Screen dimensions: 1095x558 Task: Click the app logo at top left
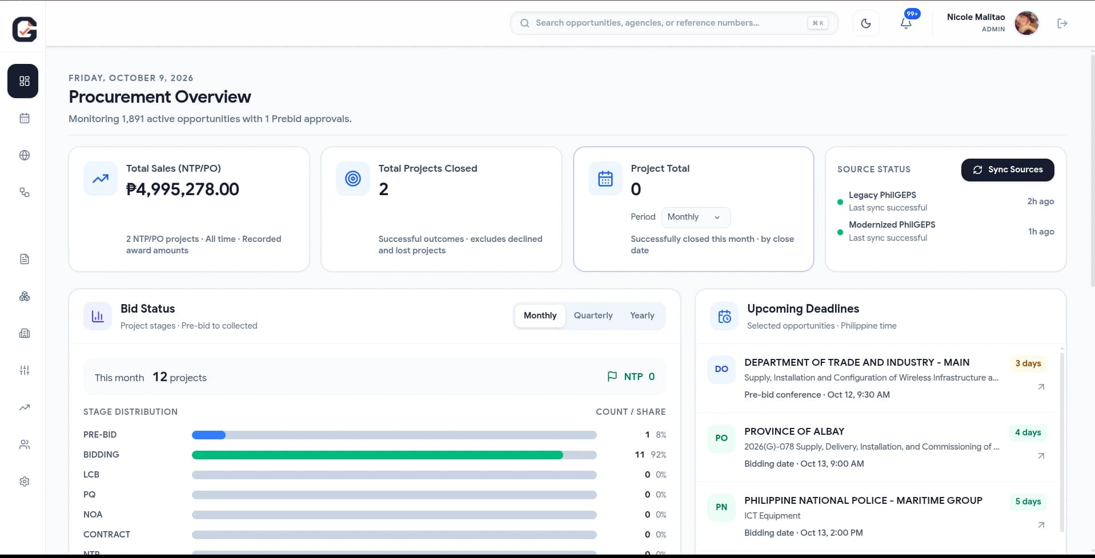pyautogui.click(x=25, y=29)
